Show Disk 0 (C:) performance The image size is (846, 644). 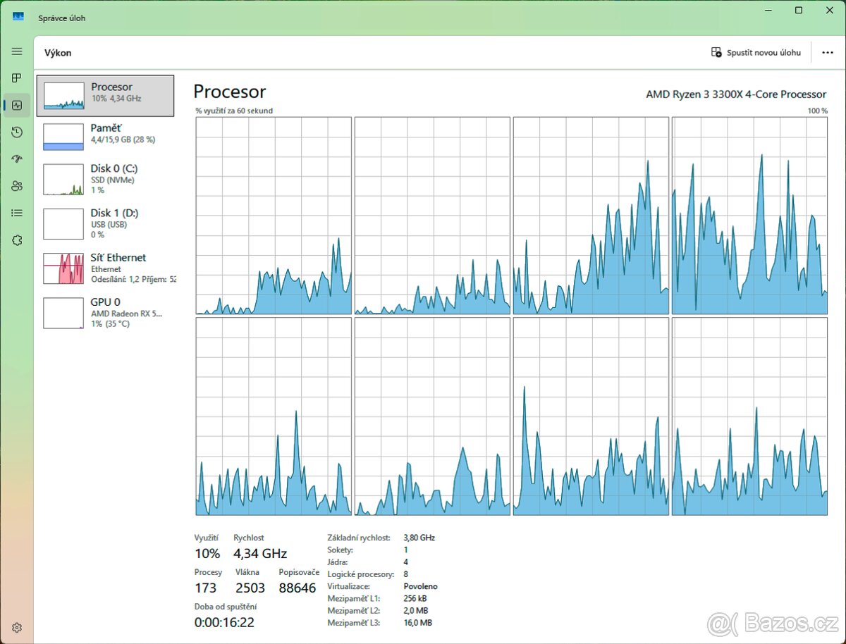(105, 179)
